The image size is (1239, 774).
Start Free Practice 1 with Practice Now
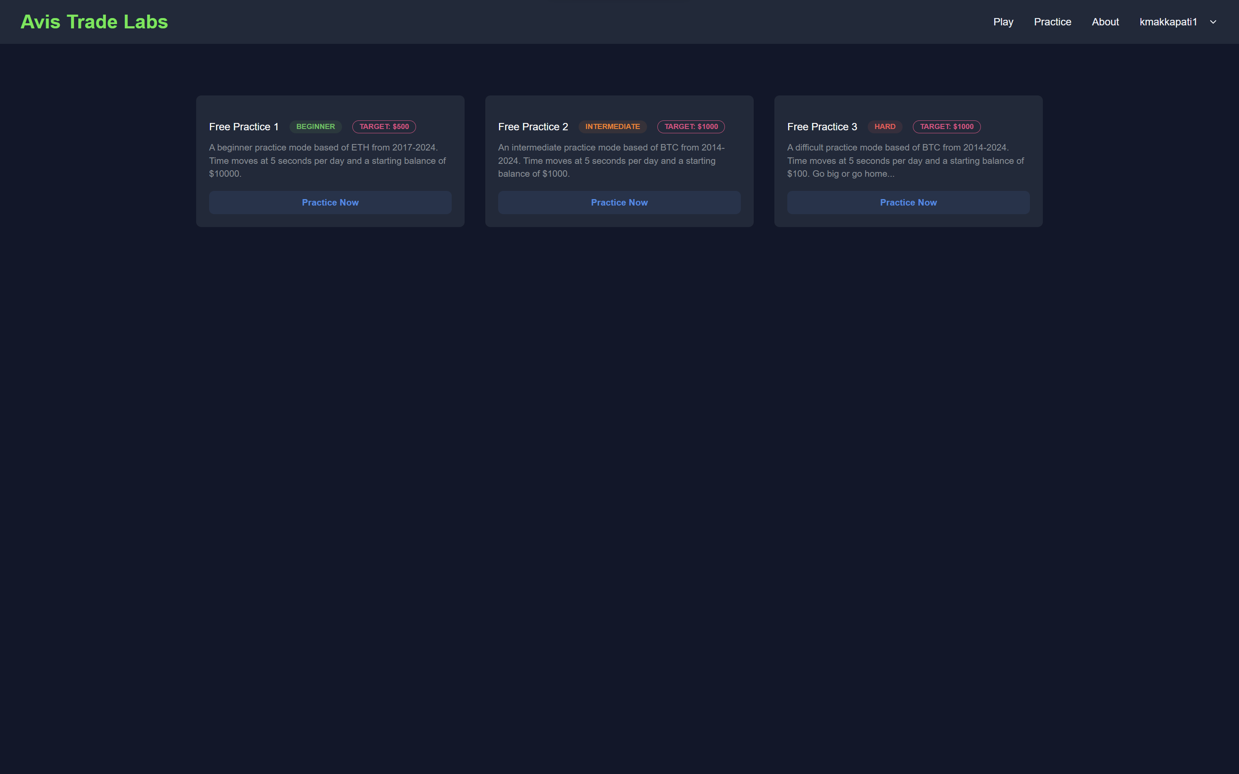pyautogui.click(x=330, y=203)
